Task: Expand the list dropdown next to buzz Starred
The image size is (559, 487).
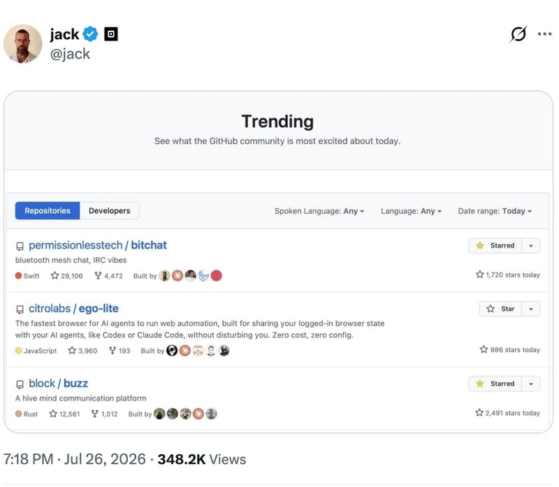Action: point(531,384)
